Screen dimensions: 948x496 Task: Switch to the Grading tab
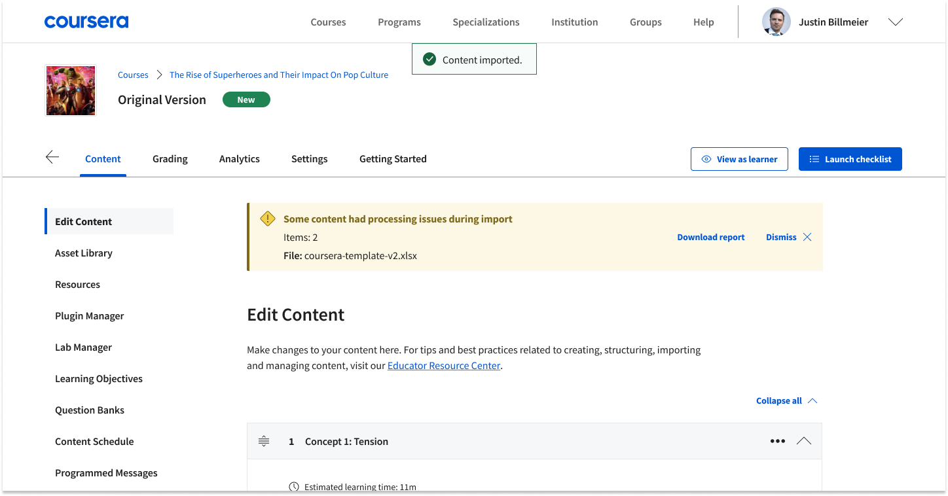pyautogui.click(x=170, y=159)
